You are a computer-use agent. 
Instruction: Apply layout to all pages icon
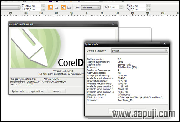tap(63, 7)
